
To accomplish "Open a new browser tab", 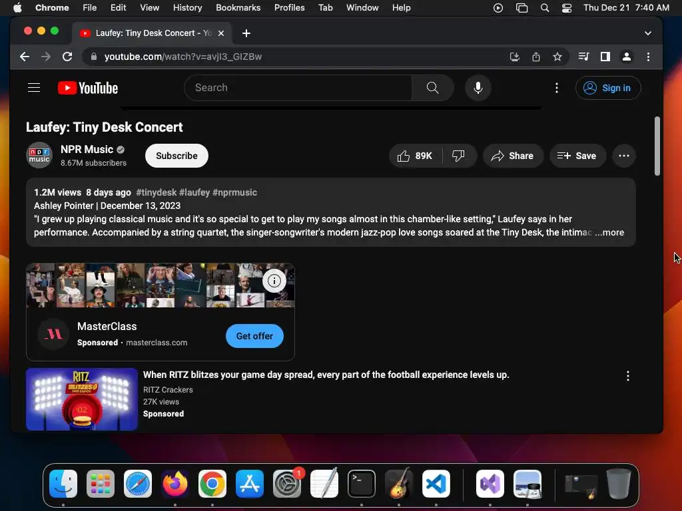I will 246,33.
